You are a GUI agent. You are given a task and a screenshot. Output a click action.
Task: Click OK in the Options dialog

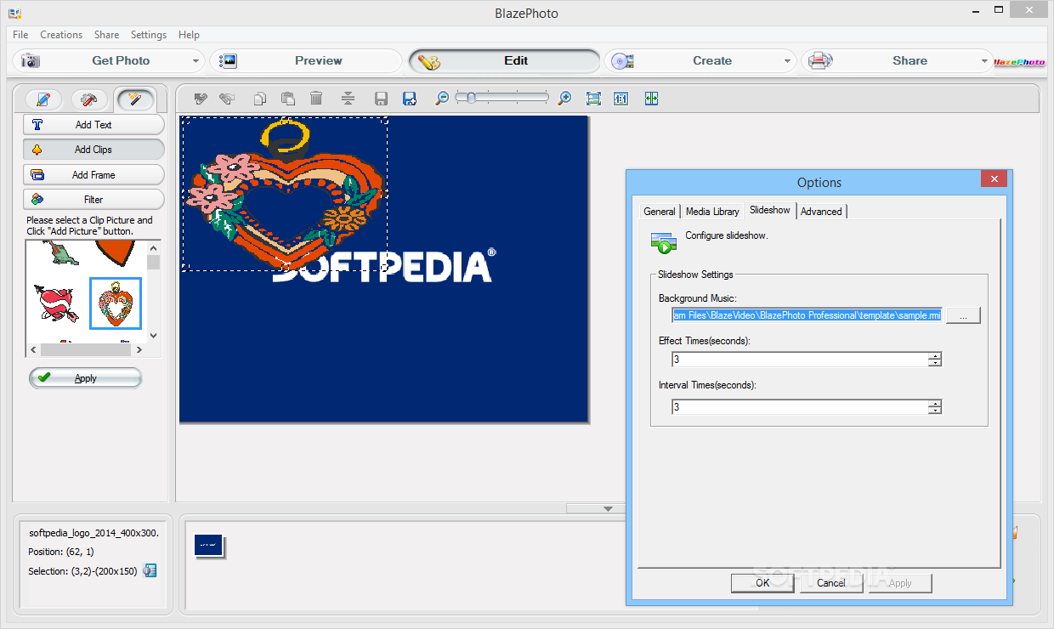pyautogui.click(x=762, y=583)
